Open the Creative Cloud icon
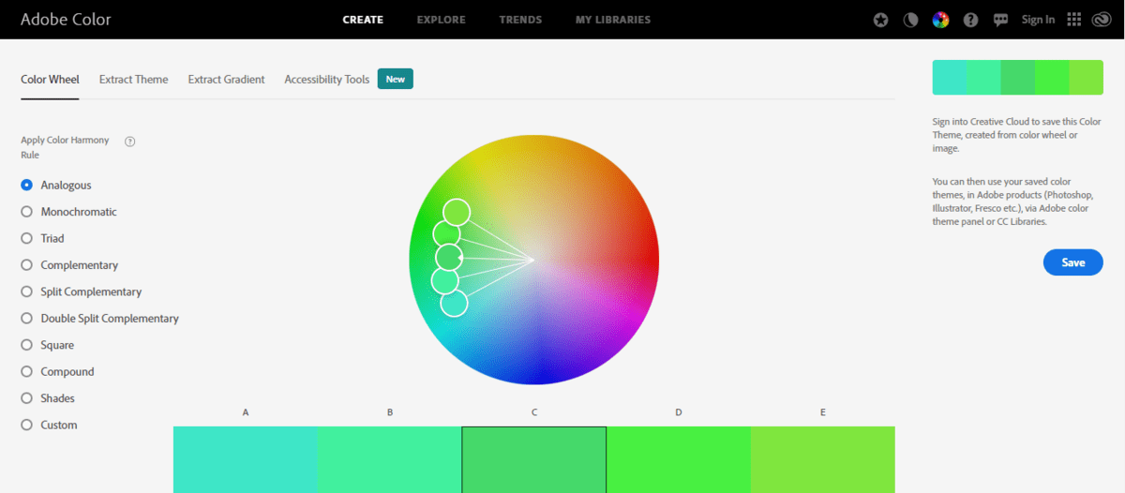Screen dimensions: 1125x493 click(x=1102, y=20)
